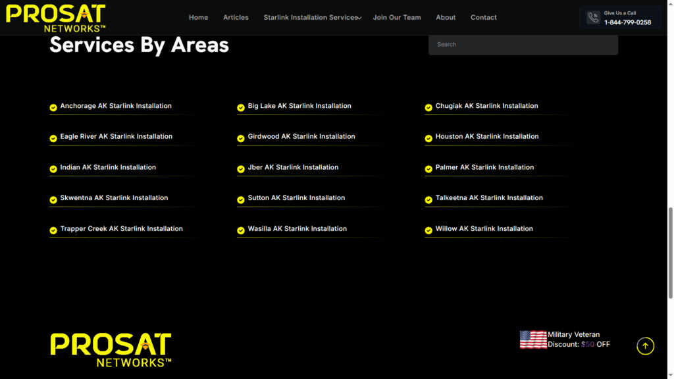Select Jber AK Starlink Installation
The image size is (674, 379).
tap(293, 167)
